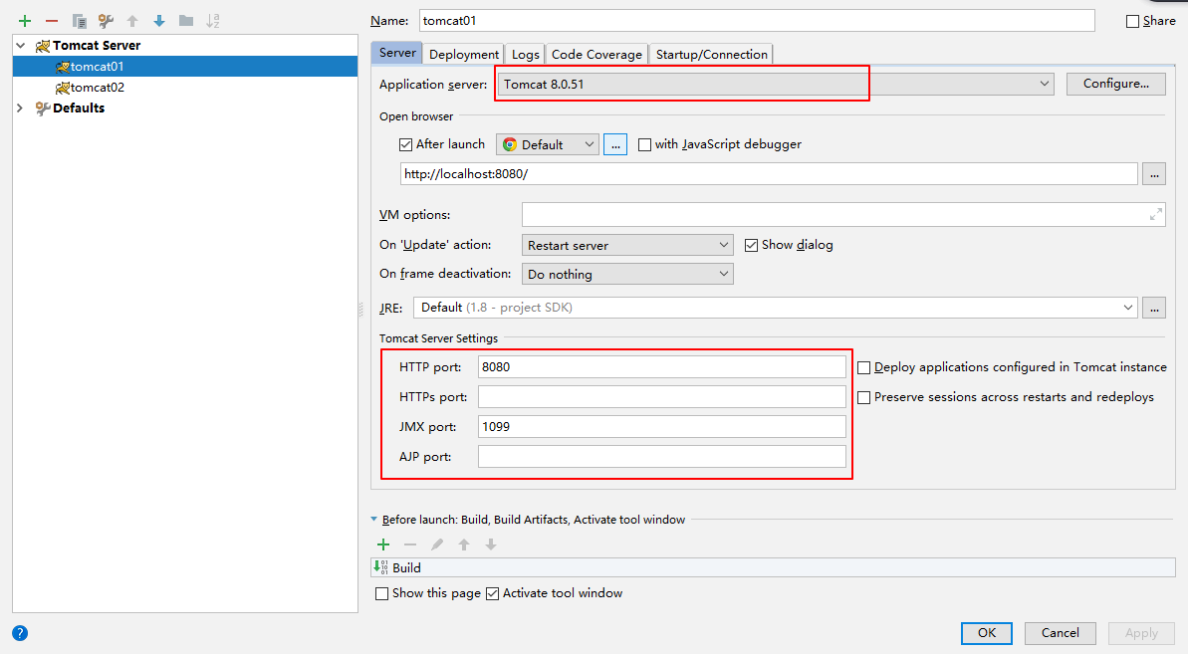Viewport: 1188px width, 654px height.
Task: Click the sort alphabetically icon
Action: (x=213, y=21)
